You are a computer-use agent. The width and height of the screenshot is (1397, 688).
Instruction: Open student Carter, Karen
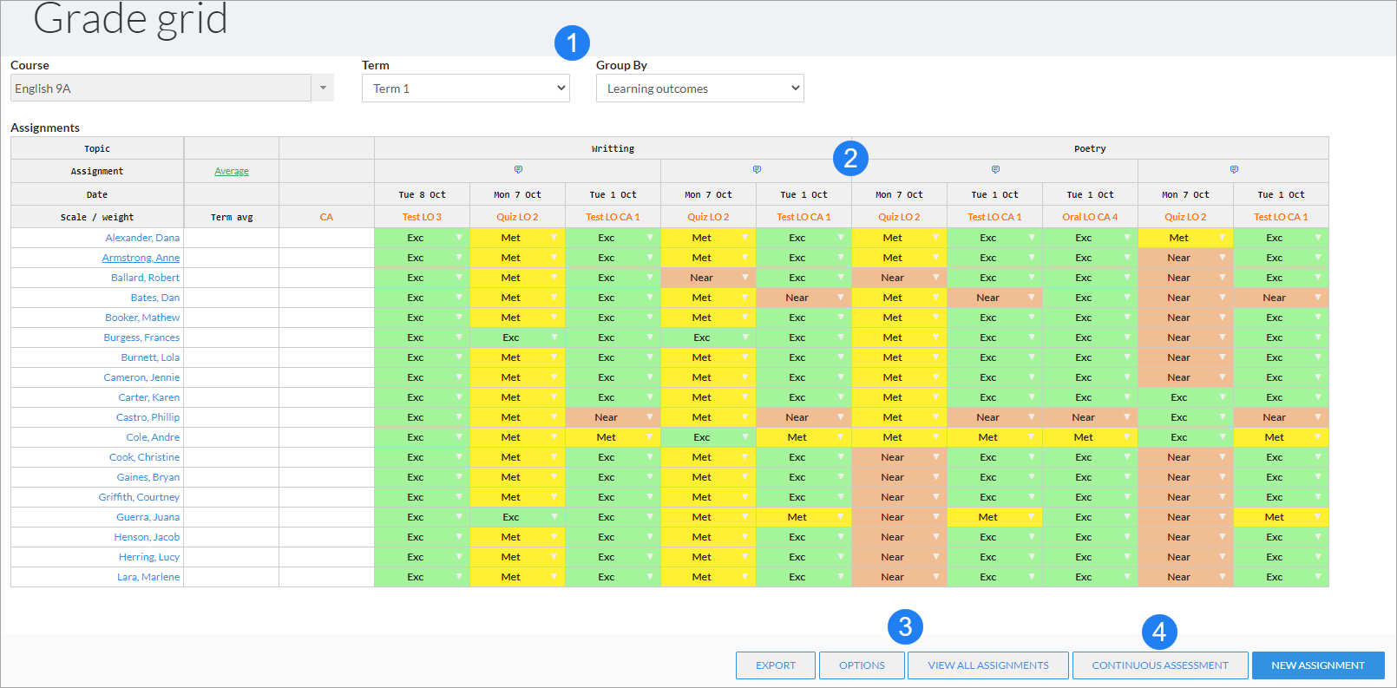149,397
